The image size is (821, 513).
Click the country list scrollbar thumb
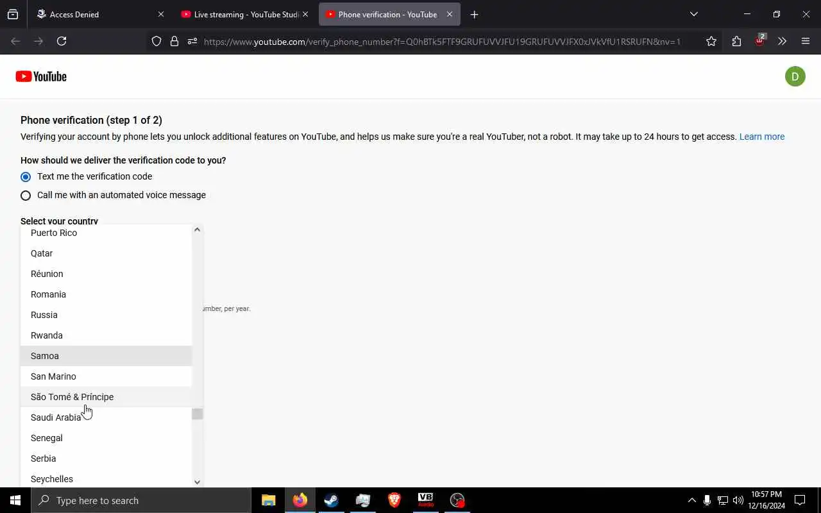click(x=198, y=414)
